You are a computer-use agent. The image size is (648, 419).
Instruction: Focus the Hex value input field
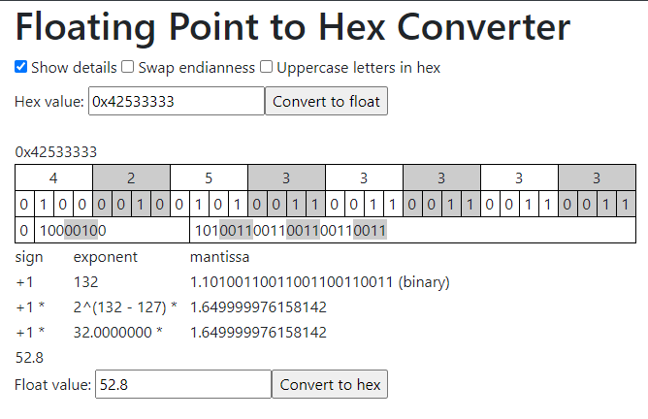click(176, 102)
